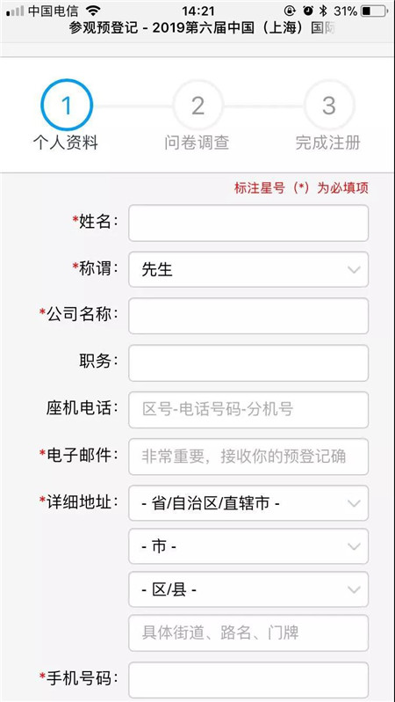The width and height of the screenshot is (395, 702).
Task: Expand the 省/自治区/直辖市 dropdown
Action: pos(248,503)
